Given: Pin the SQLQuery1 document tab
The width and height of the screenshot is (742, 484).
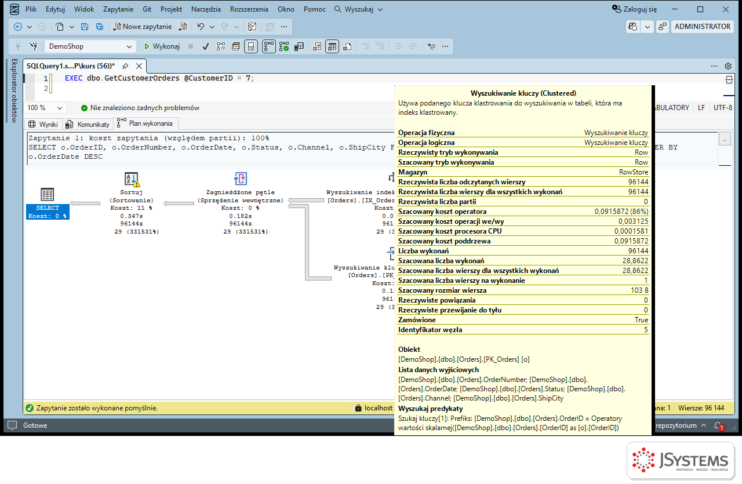Looking at the screenshot, I should click(x=125, y=66).
